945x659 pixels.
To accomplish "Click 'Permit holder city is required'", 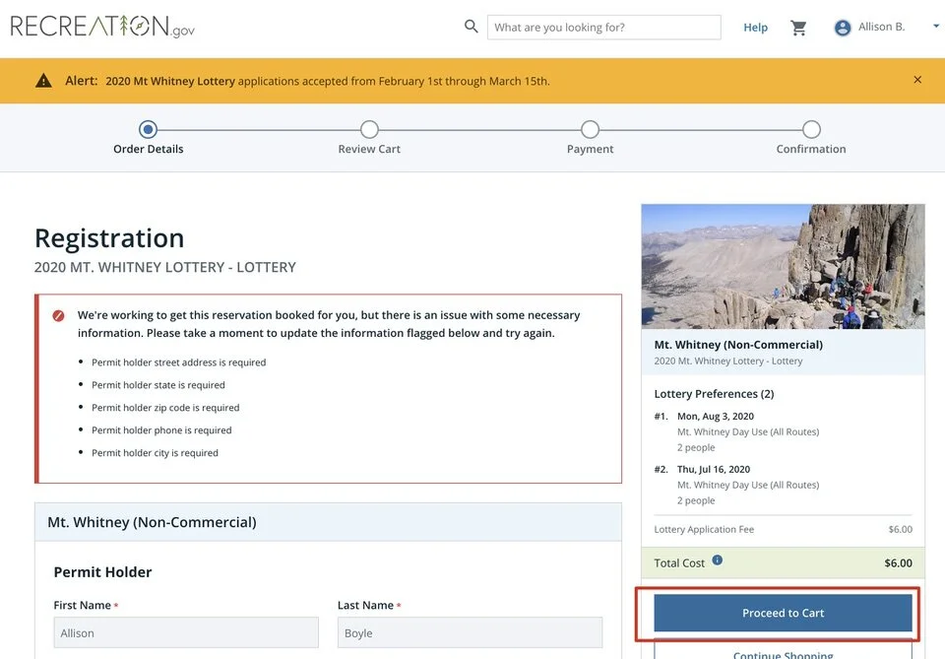I will [155, 453].
